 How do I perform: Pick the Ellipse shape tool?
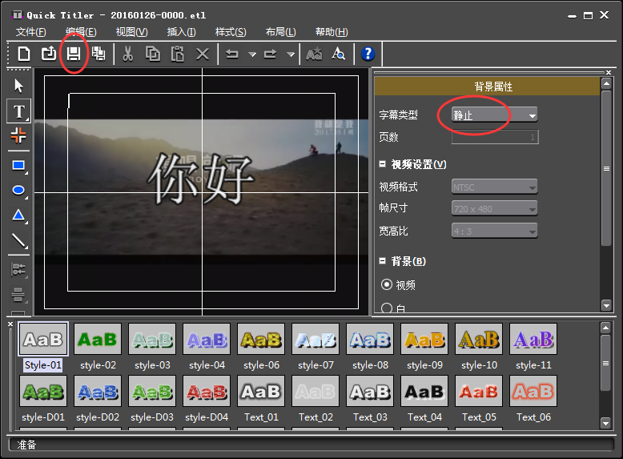pos(19,190)
